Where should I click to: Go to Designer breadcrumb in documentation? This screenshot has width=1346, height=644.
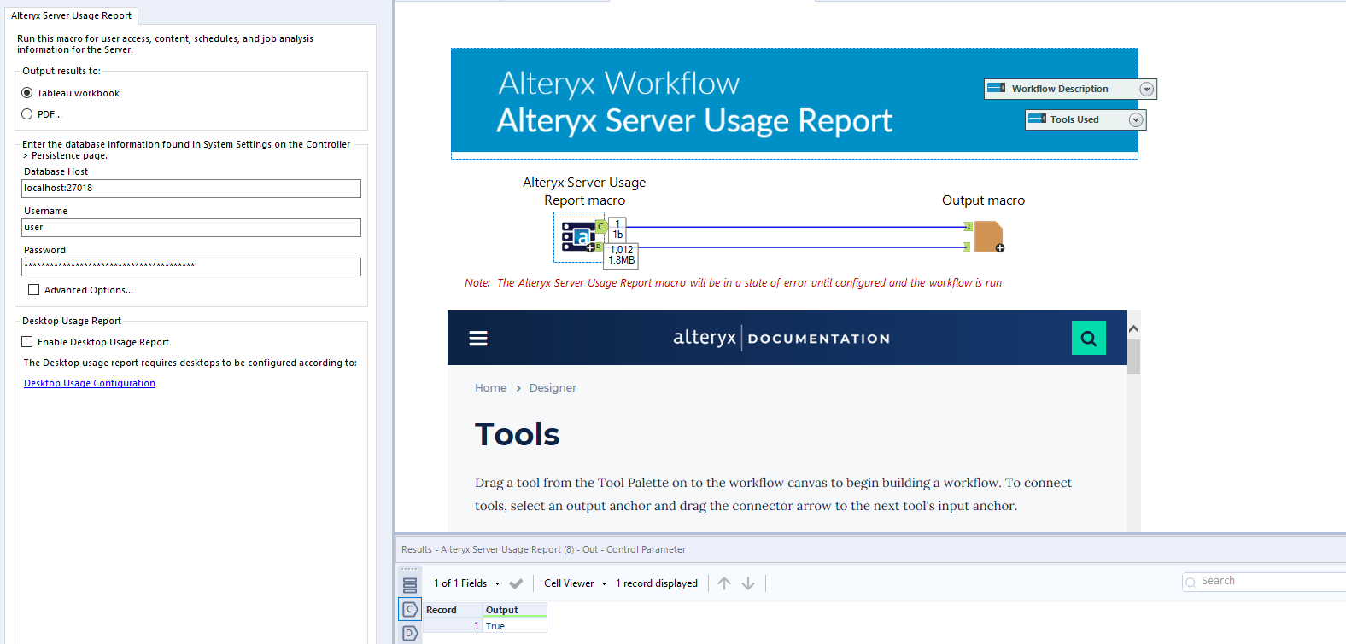coord(553,387)
